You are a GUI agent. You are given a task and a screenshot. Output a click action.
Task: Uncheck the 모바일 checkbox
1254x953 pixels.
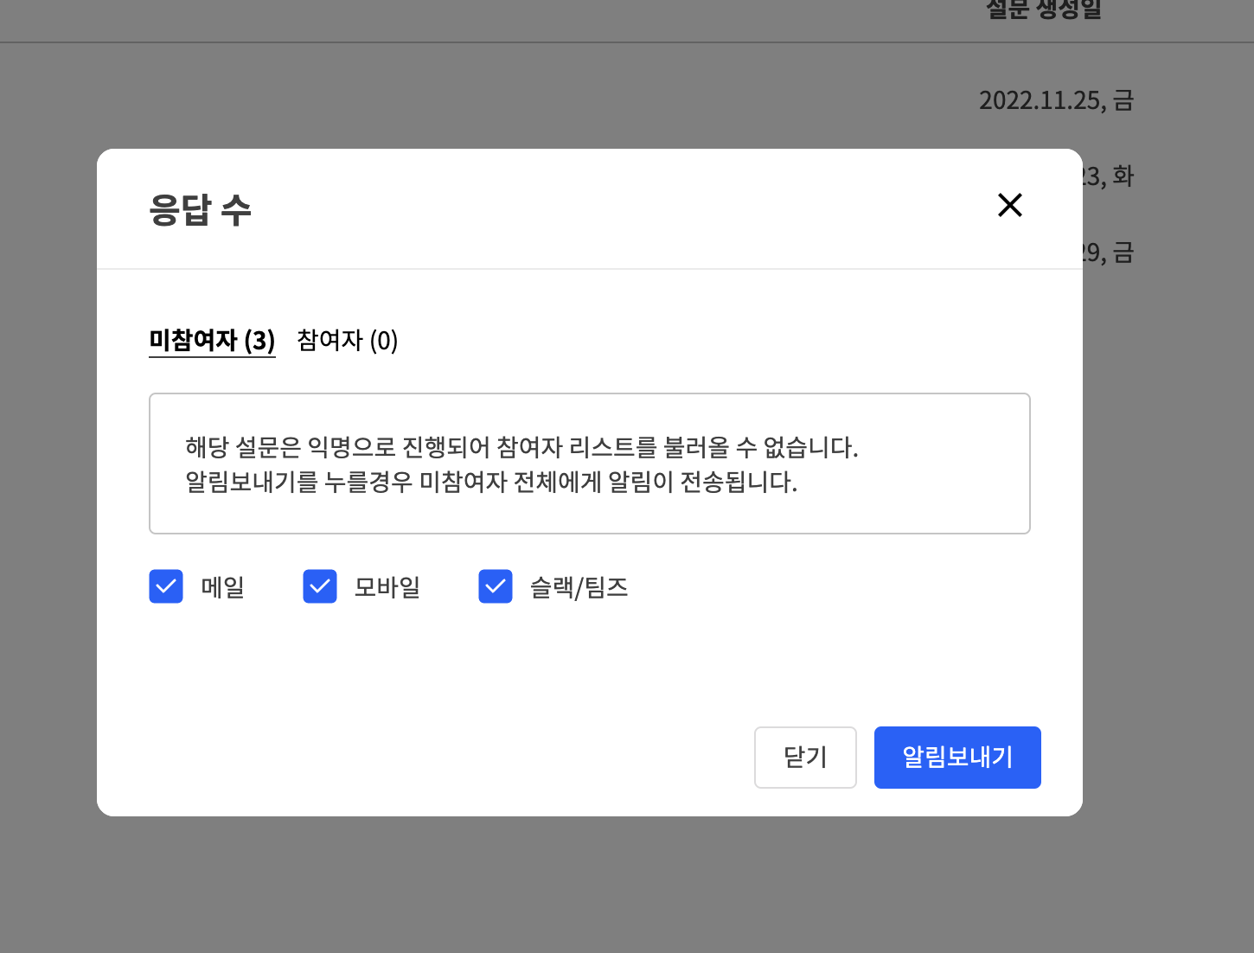point(320,586)
